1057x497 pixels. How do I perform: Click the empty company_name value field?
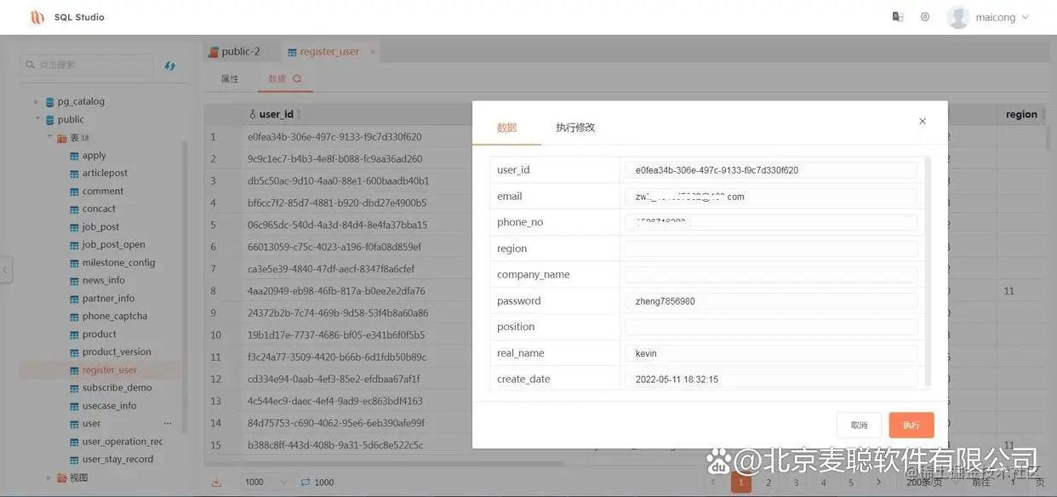point(771,275)
